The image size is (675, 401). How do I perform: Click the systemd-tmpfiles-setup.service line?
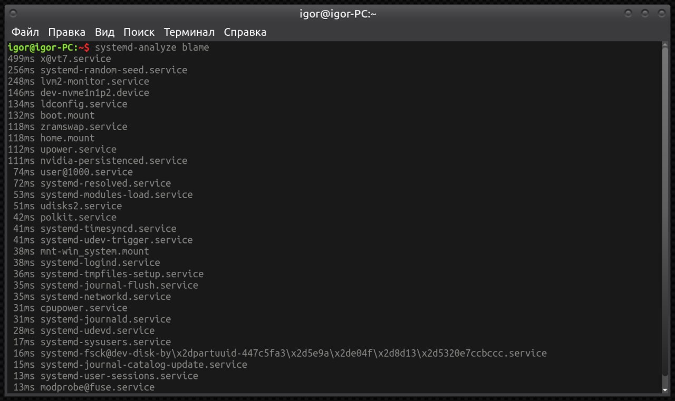click(x=109, y=274)
